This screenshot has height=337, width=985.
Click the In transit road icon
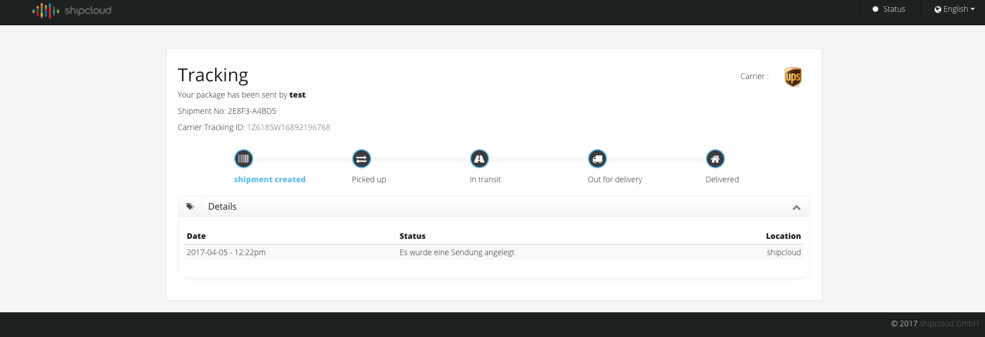pos(480,159)
